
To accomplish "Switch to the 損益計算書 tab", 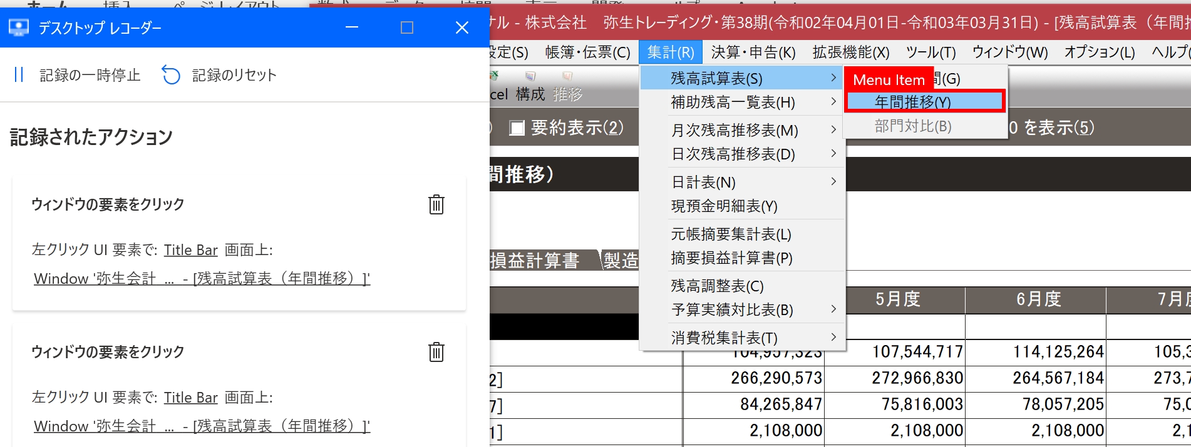I will coord(535,260).
